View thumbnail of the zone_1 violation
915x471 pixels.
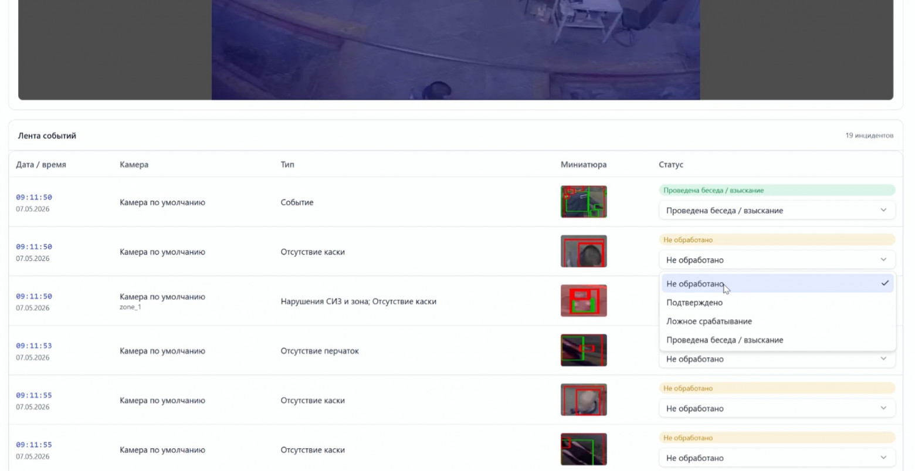(584, 300)
